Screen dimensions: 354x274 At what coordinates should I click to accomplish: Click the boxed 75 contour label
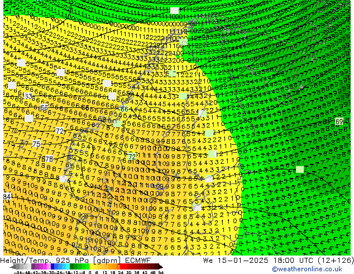tap(36, 144)
